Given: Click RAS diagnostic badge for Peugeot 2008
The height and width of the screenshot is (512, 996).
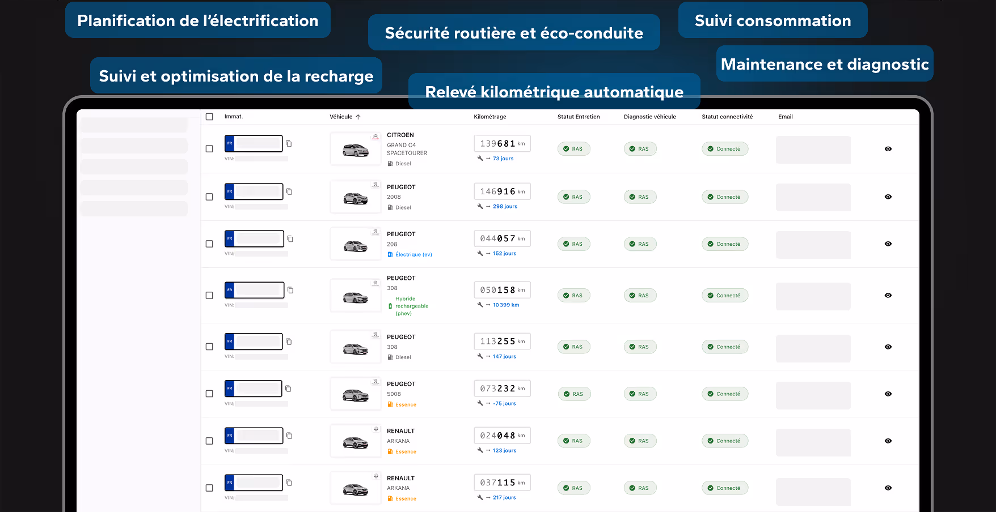Looking at the screenshot, I should pos(640,197).
